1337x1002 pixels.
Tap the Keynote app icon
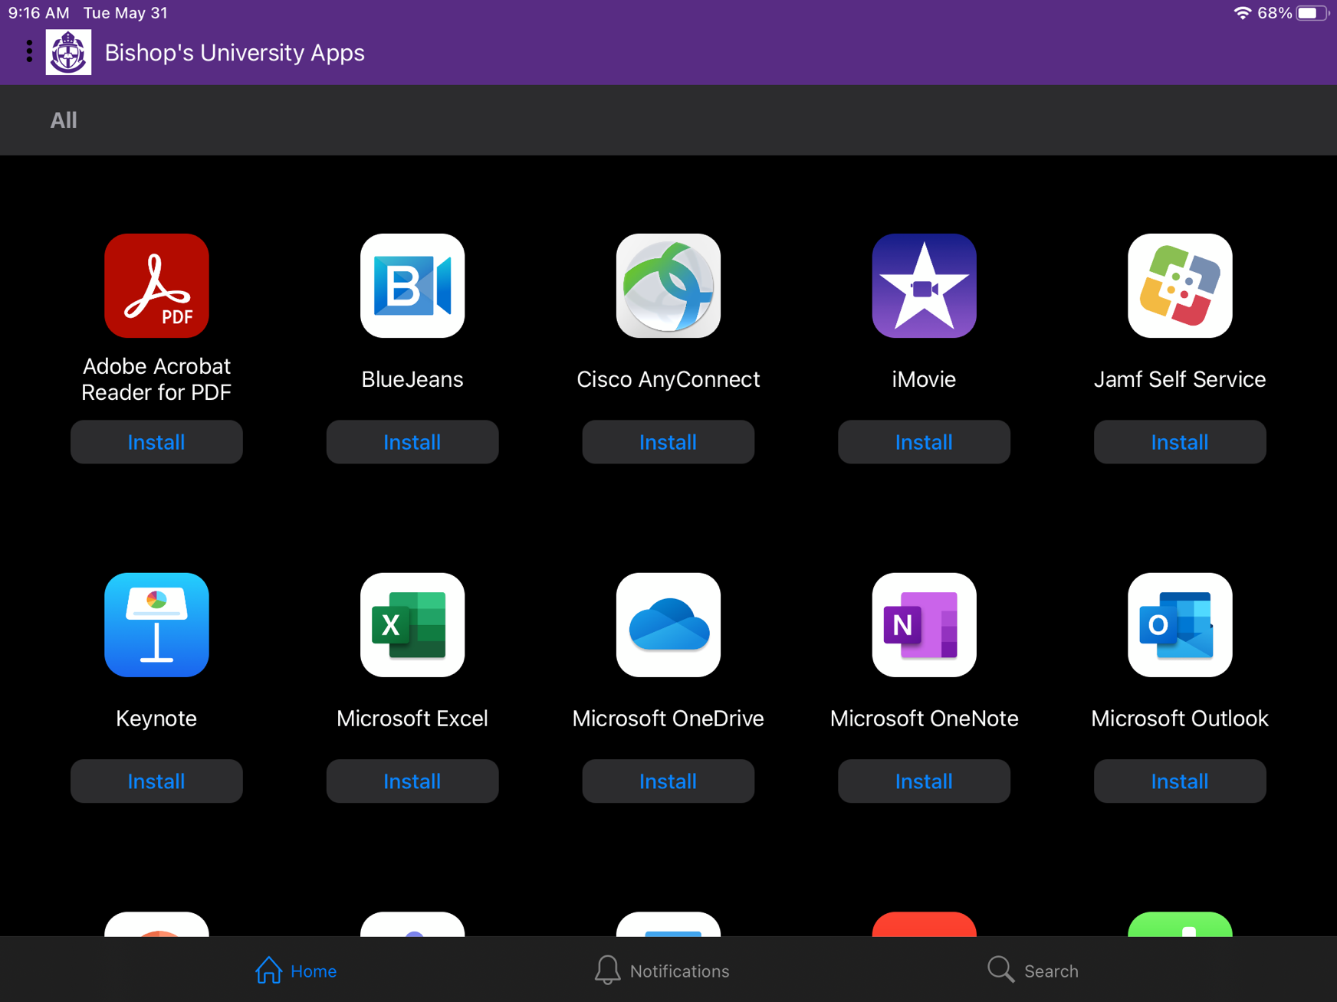point(156,624)
